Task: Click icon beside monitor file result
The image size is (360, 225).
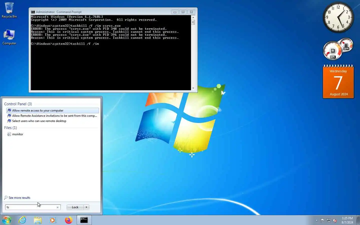Action: (9, 134)
